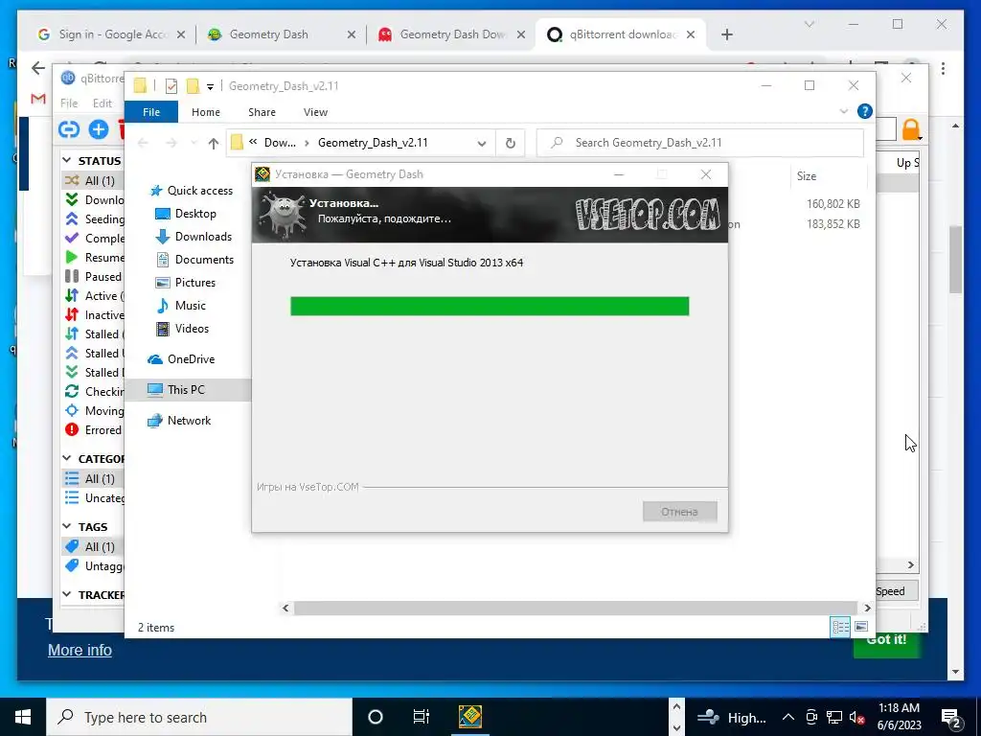Click Geometry Dash installer taskbar icon
This screenshot has width=981, height=736.
click(x=469, y=717)
